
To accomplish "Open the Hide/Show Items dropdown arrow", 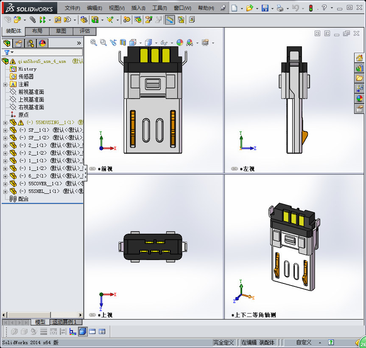I will [172, 43].
